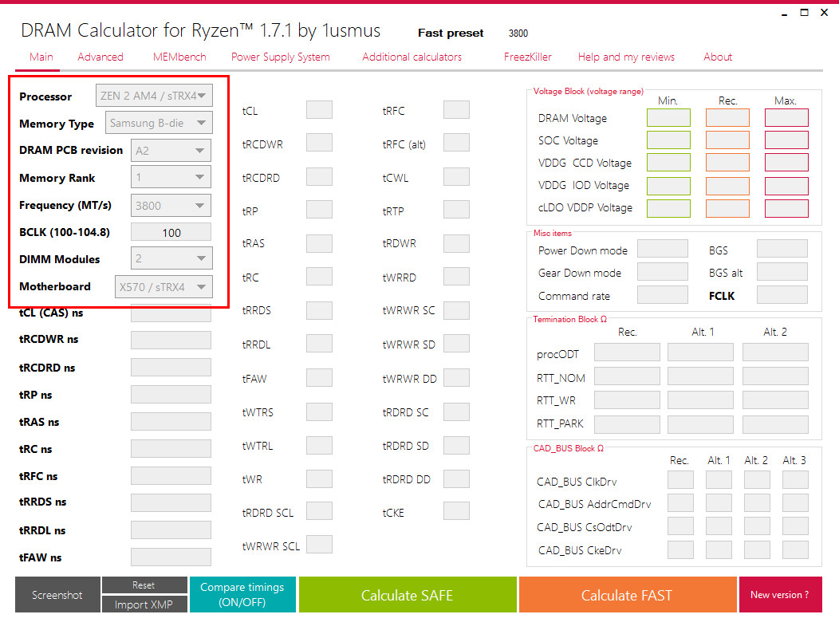Click the tWRWR SCL field
This screenshot has height=630, width=839.
[x=319, y=545]
